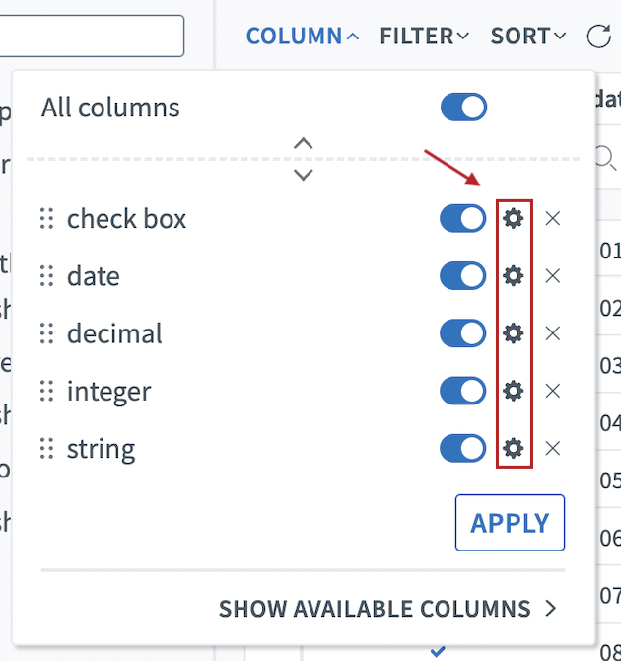Viewport: 621px width, 661px height.
Task: Open settings gear for string column
Action: coord(513,449)
